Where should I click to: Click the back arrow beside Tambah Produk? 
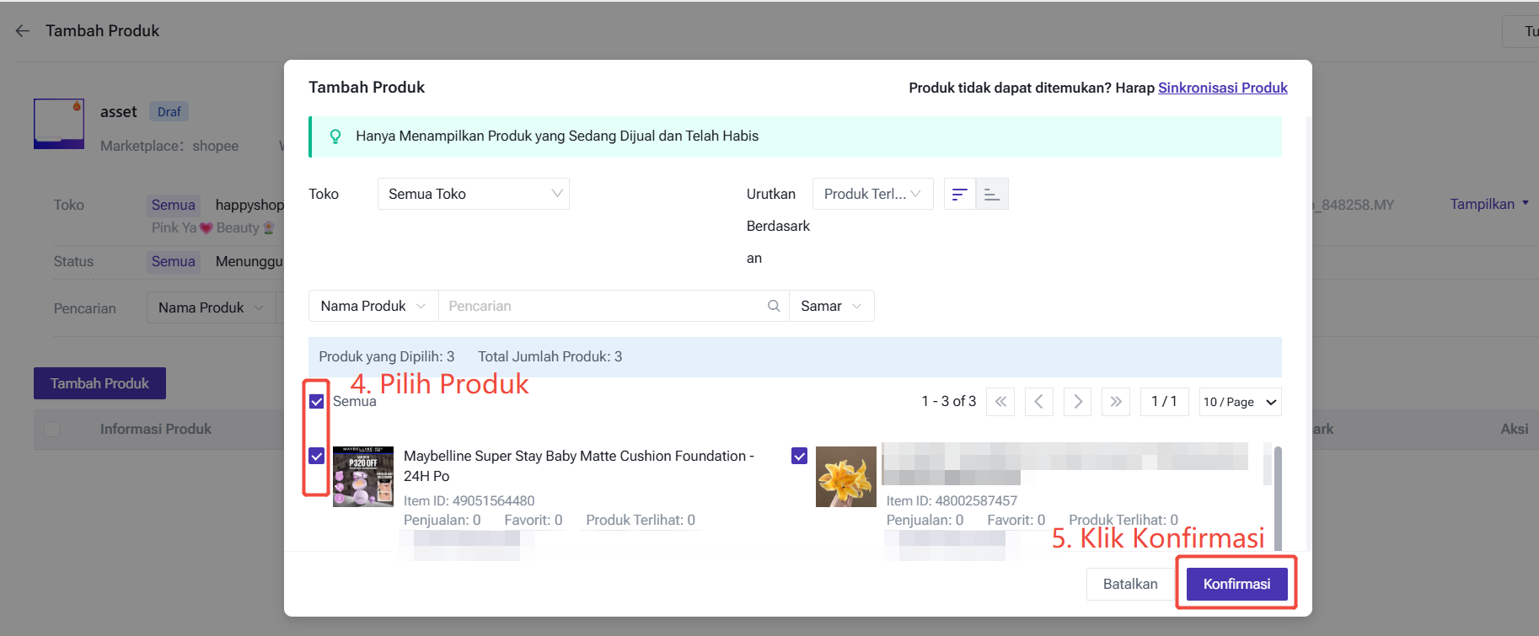coord(23,31)
